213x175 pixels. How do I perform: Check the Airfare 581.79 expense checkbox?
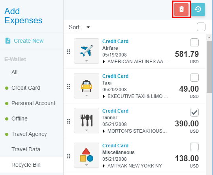point(194,43)
